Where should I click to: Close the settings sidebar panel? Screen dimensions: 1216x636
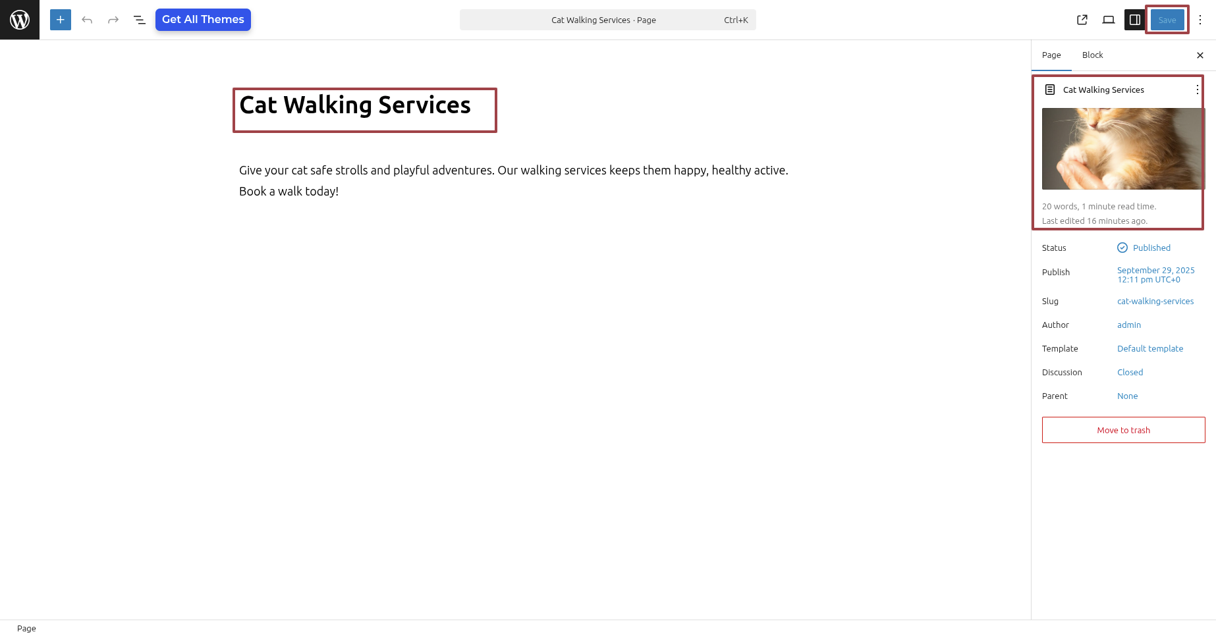coord(1200,55)
